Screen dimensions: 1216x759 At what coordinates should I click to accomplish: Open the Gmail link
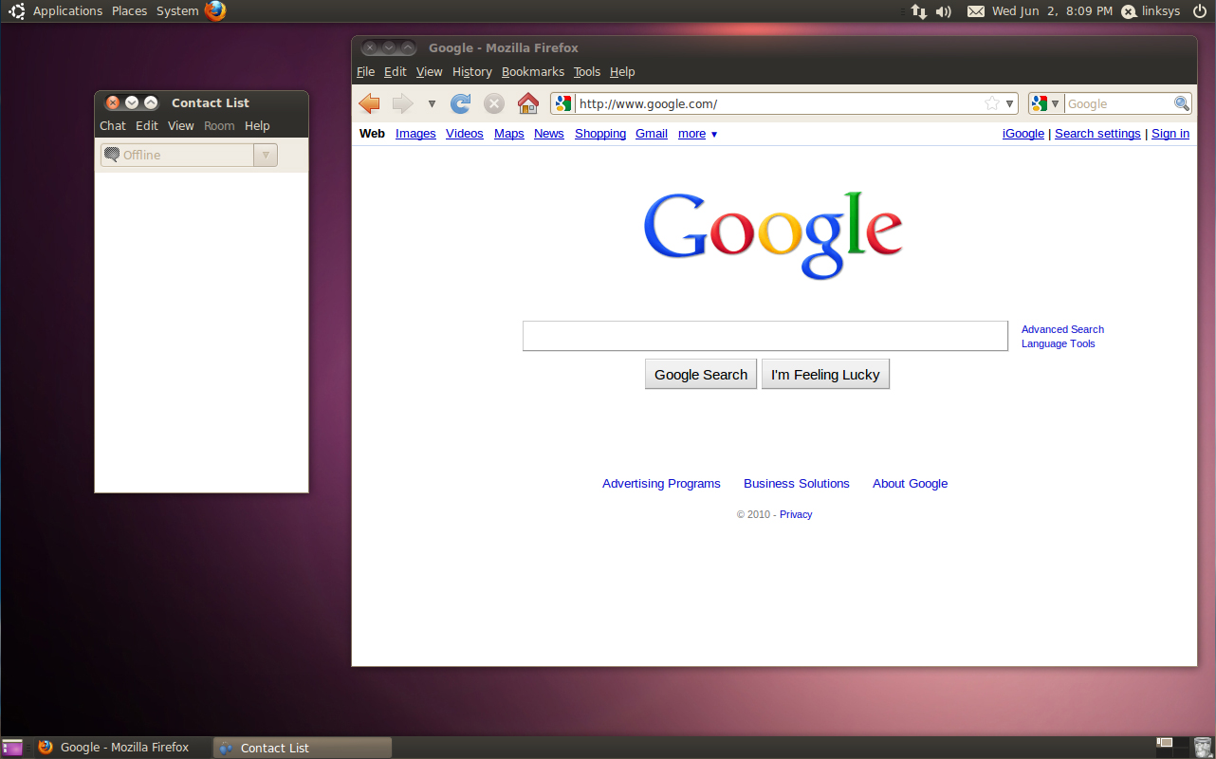[652, 134]
